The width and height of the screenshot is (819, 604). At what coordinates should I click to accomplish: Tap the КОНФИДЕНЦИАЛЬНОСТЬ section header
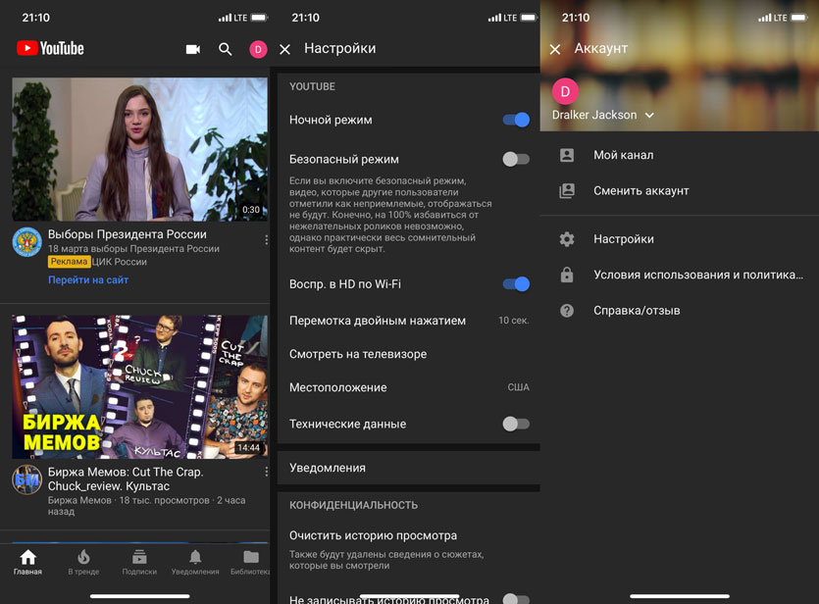(x=354, y=505)
